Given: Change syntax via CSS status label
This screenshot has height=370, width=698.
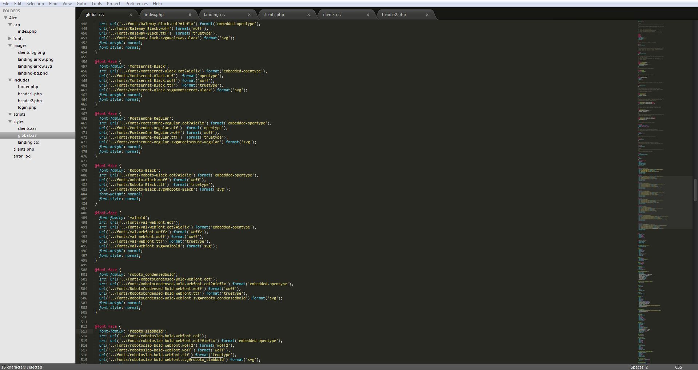Looking at the screenshot, I should (x=678, y=367).
